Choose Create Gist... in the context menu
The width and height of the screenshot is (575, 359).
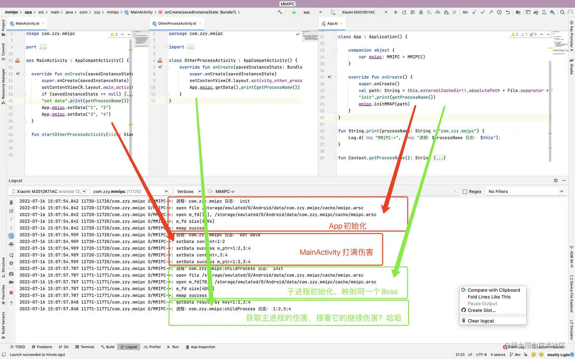pos(493,310)
